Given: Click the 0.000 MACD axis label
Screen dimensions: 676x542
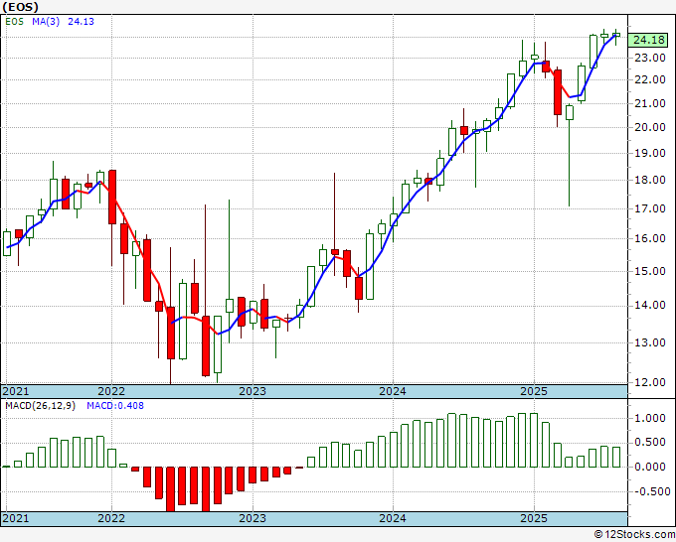Looking at the screenshot, I should 652,468.
